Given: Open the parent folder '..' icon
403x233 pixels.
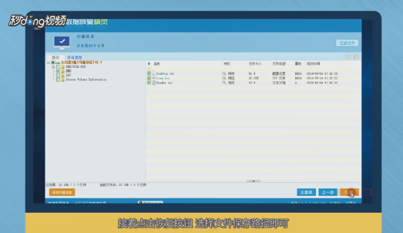Looking at the screenshot, I should (149, 69).
